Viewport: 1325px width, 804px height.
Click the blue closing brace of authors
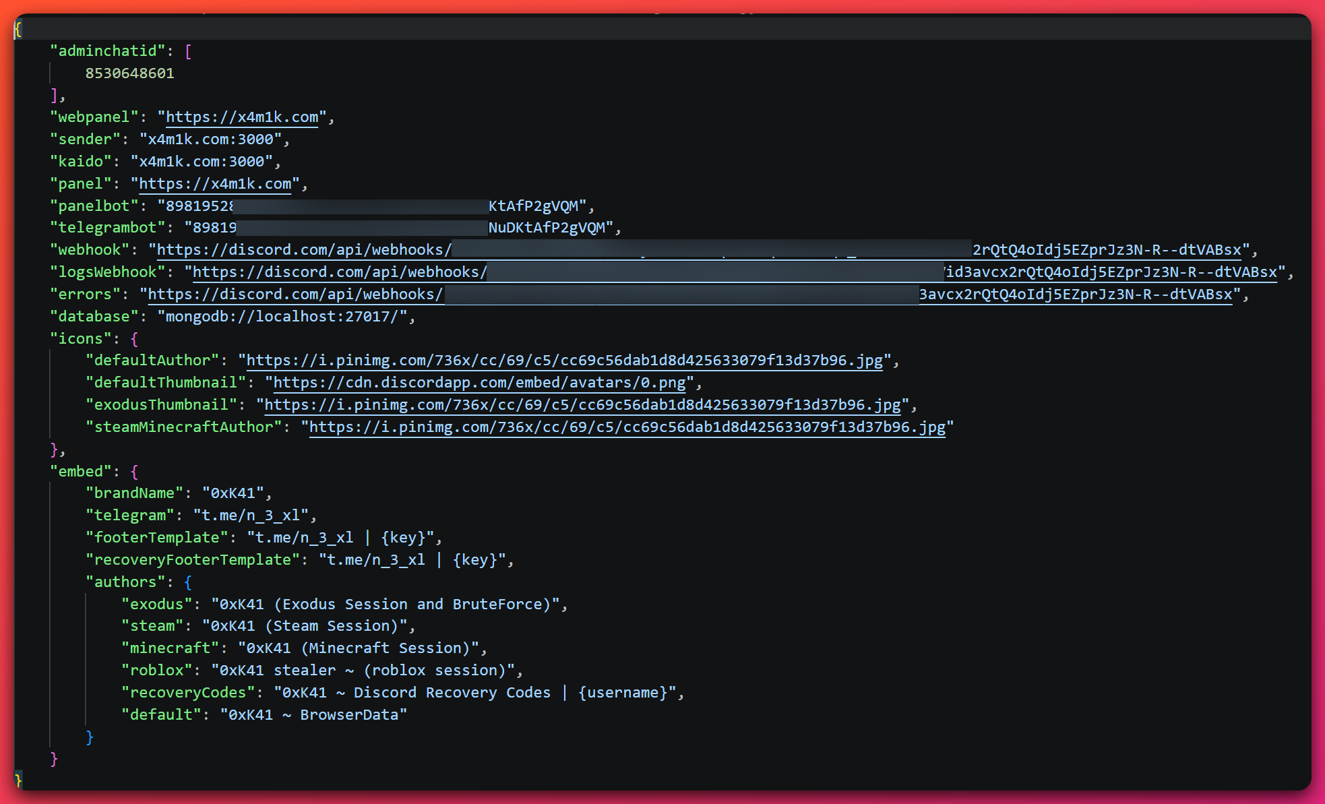tap(90, 737)
